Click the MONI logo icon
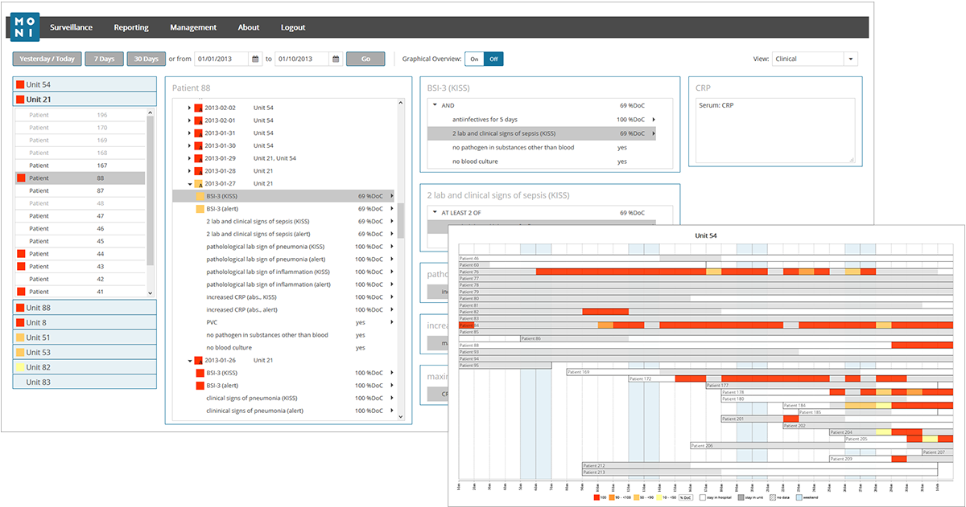 point(26,27)
